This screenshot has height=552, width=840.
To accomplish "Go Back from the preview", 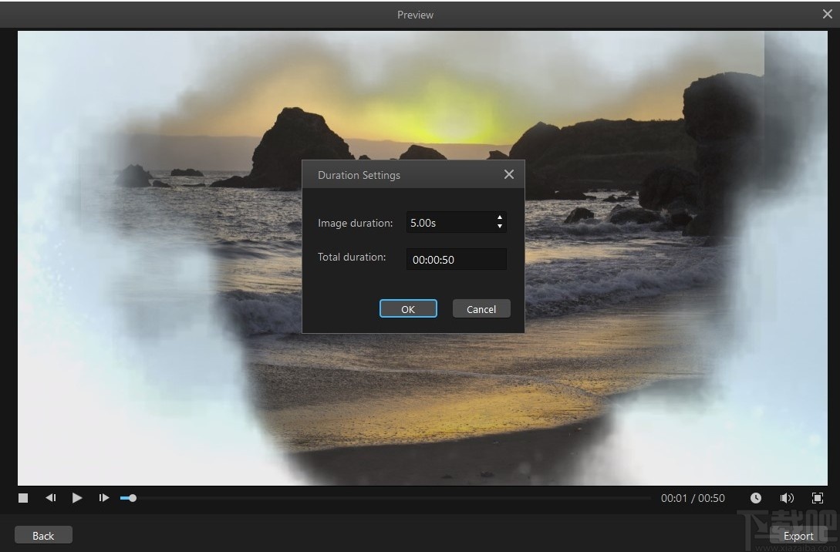I will (43, 535).
